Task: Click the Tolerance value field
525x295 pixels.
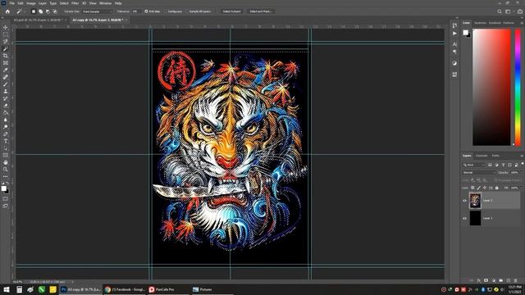Action: pos(136,11)
